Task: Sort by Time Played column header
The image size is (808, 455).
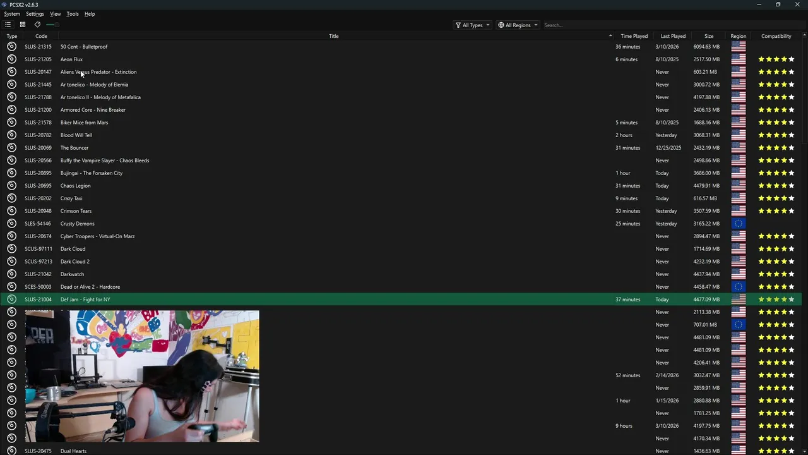Action: (x=634, y=36)
